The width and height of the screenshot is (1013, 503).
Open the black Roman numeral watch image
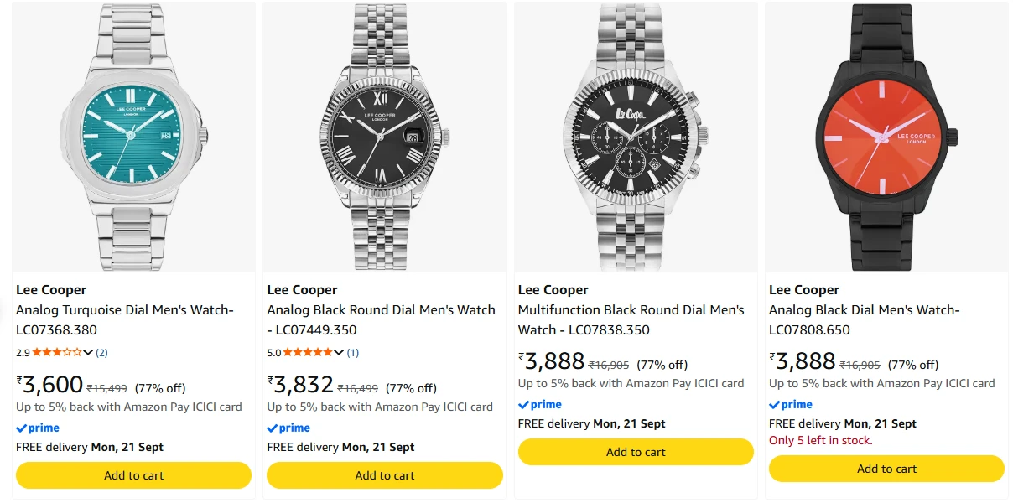(385, 137)
